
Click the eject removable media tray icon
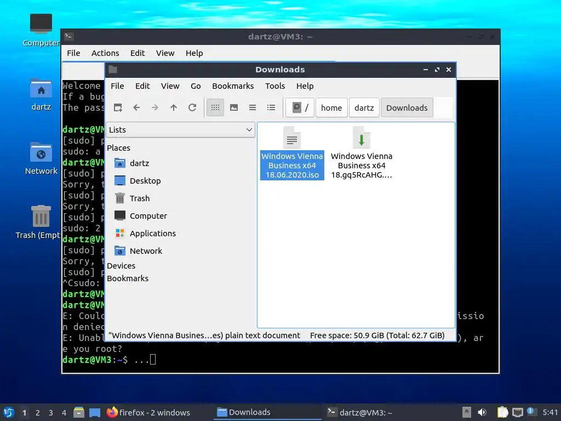[x=466, y=412]
